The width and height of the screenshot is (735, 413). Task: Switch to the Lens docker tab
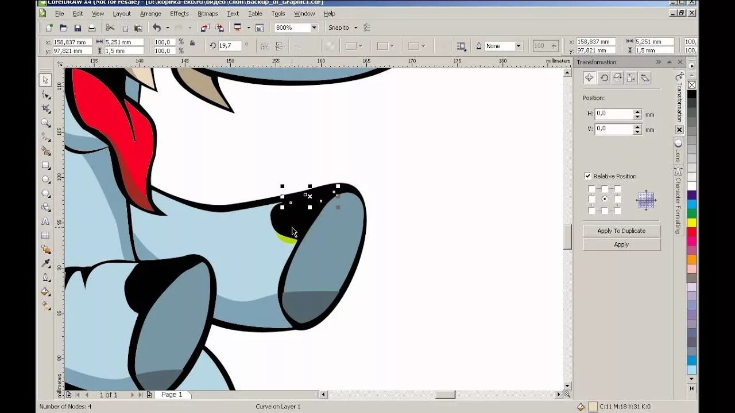coord(679,151)
